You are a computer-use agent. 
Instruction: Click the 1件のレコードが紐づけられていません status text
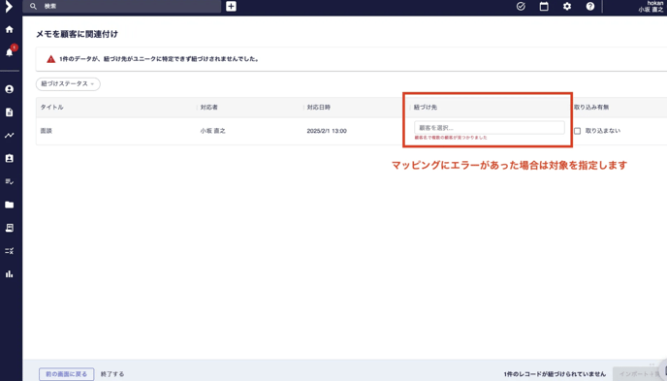coord(555,374)
